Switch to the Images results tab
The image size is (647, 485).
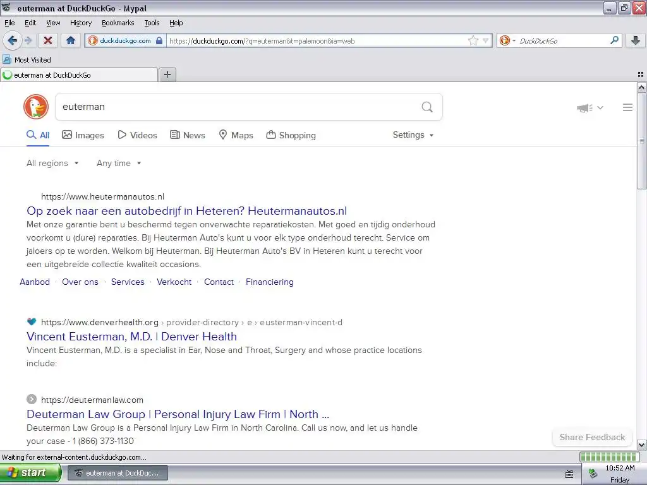click(83, 135)
